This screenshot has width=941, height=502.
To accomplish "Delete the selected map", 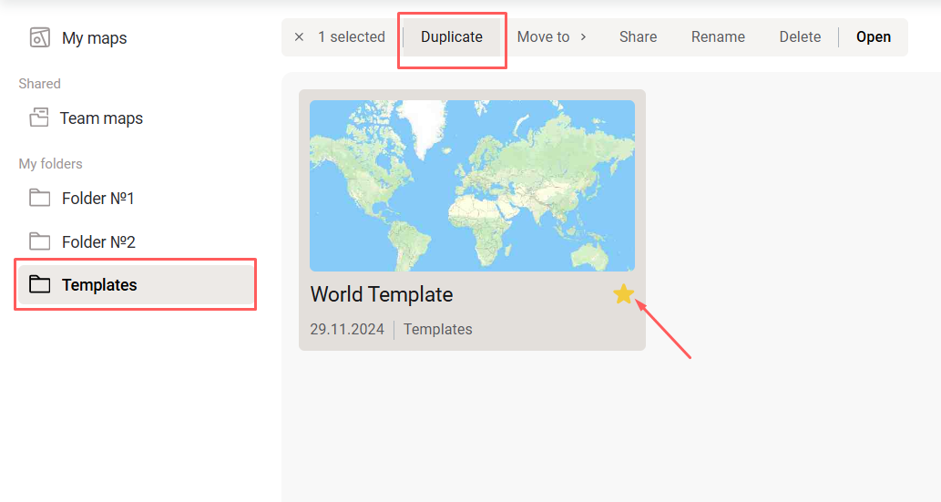I will point(800,37).
